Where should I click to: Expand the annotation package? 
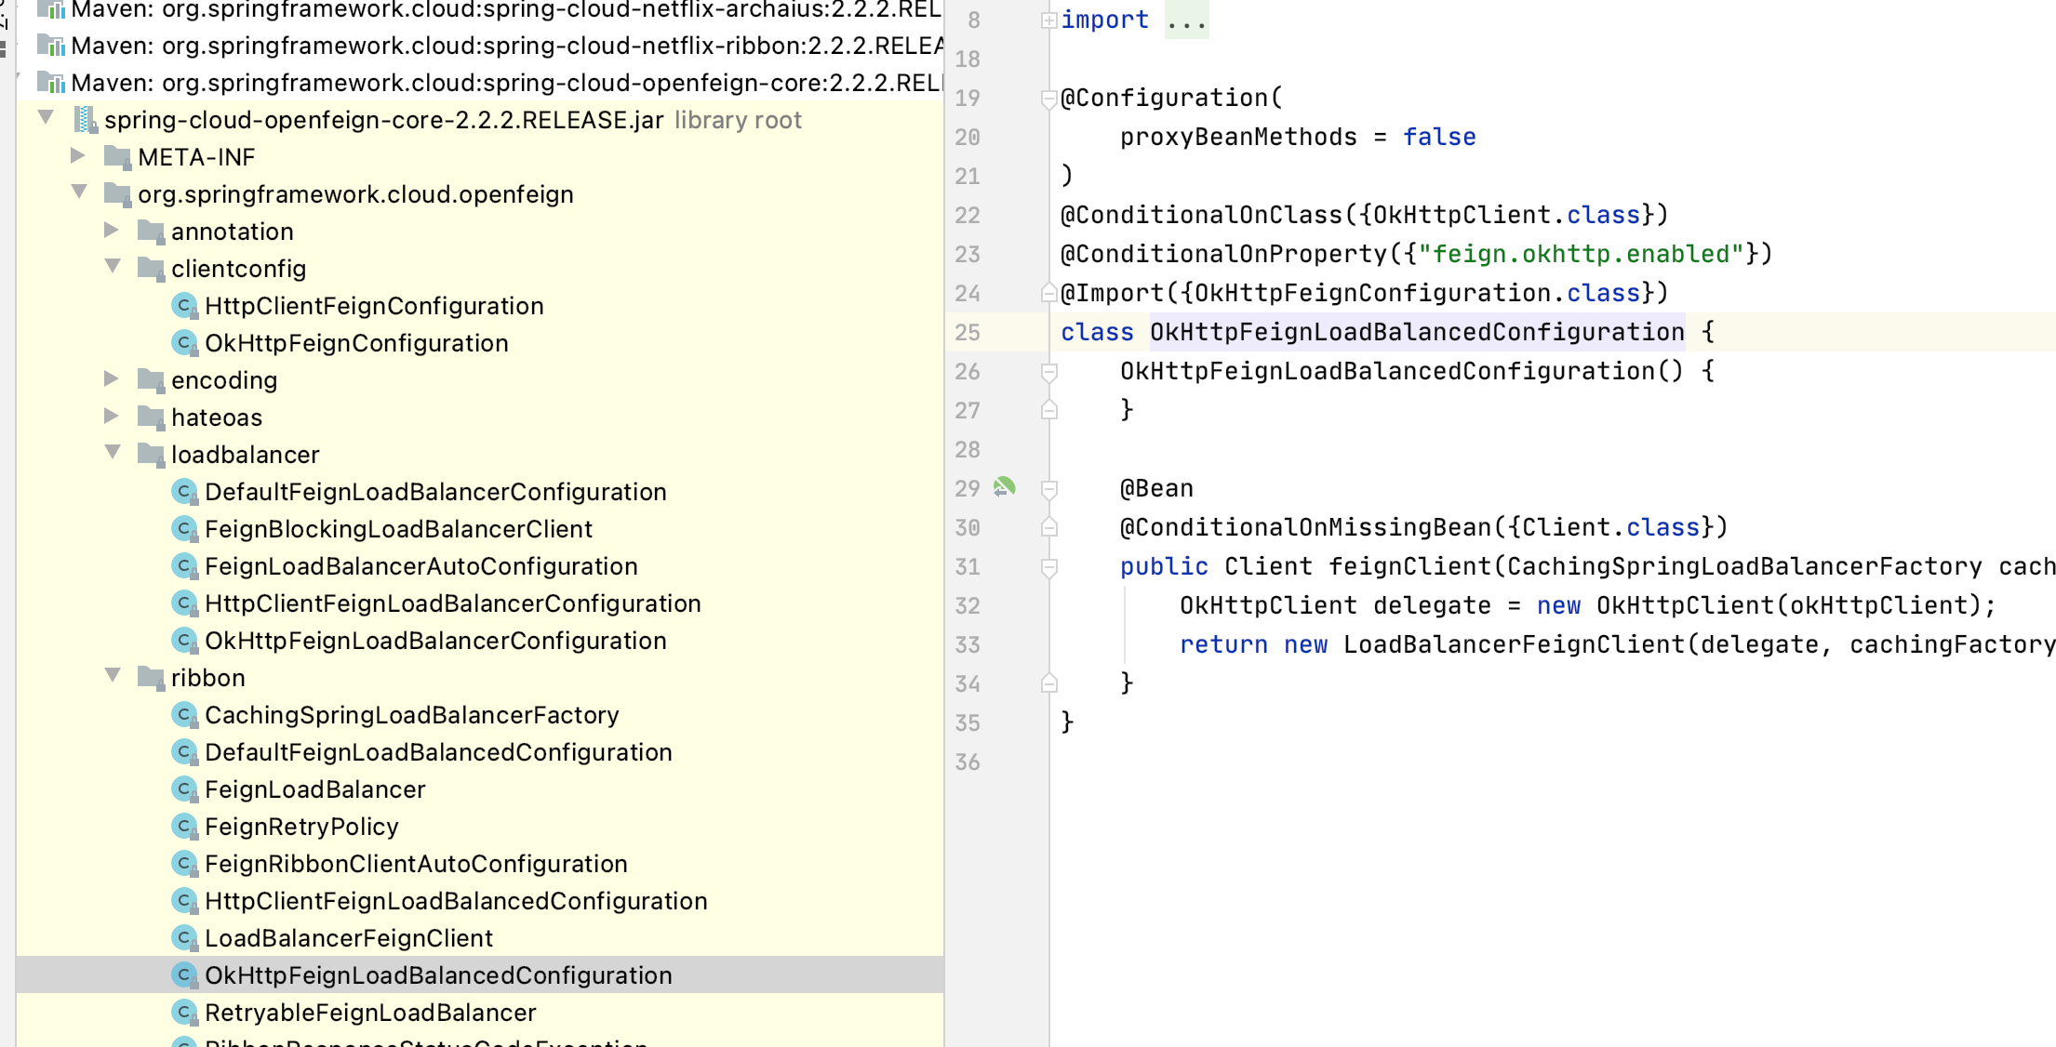[x=111, y=231]
